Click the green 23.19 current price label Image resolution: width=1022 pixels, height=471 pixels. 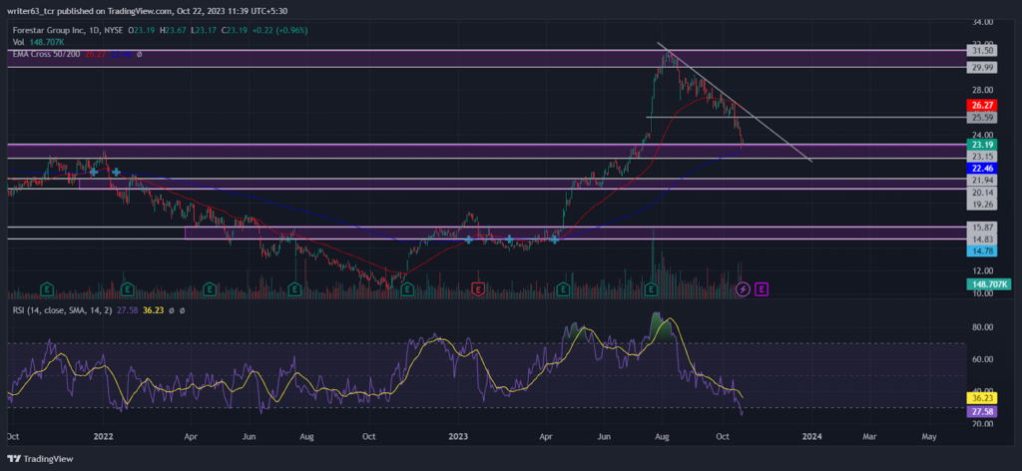980,145
